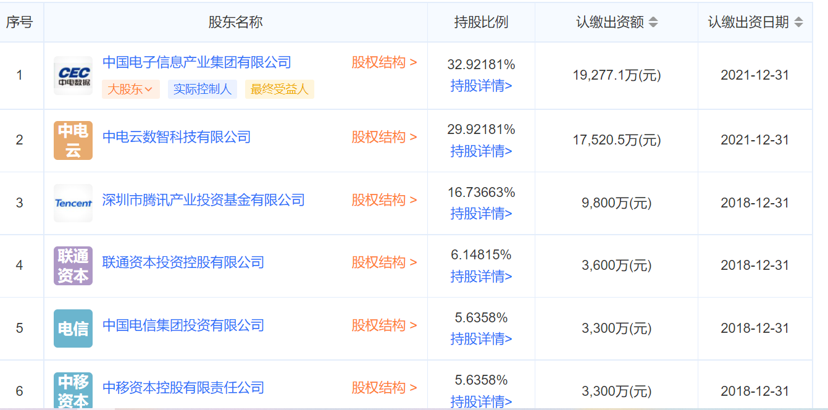The height and width of the screenshot is (410, 828).
Task: Click the 实际控制人 tag
Action: (203, 89)
